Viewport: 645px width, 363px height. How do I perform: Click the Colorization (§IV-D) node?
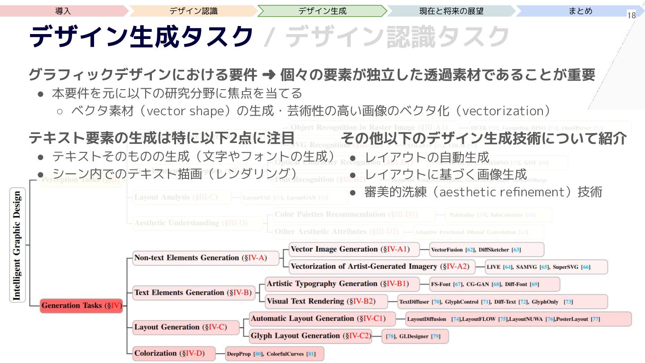[174, 353]
